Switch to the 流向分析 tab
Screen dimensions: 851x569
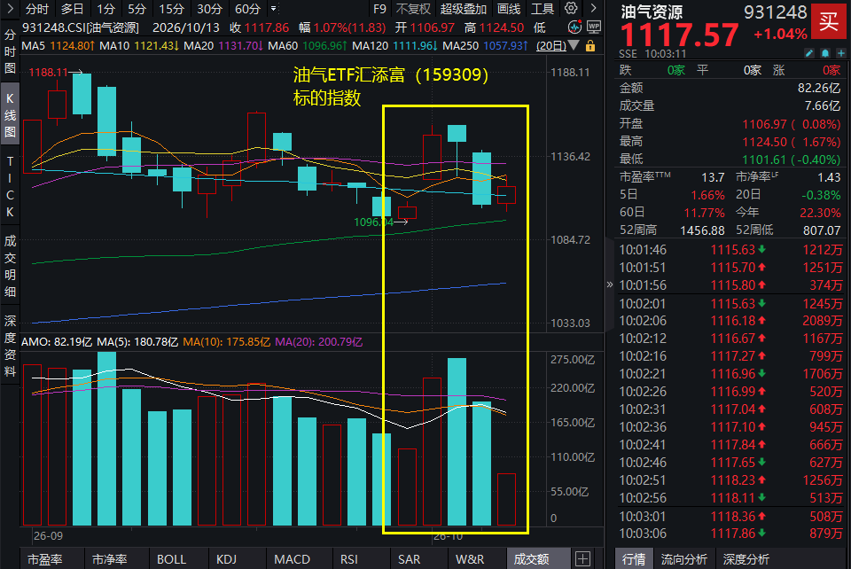(683, 559)
